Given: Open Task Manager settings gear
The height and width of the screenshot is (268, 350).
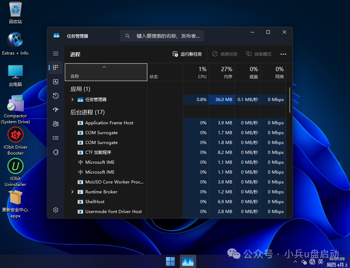Looking at the screenshot, I should coord(56,210).
